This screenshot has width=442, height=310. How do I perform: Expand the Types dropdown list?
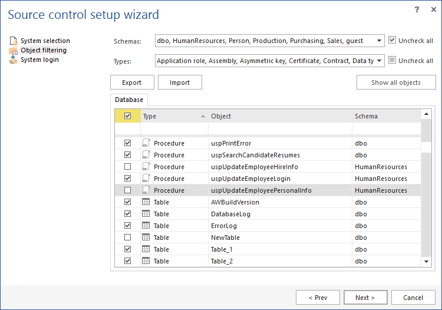pos(380,61)
